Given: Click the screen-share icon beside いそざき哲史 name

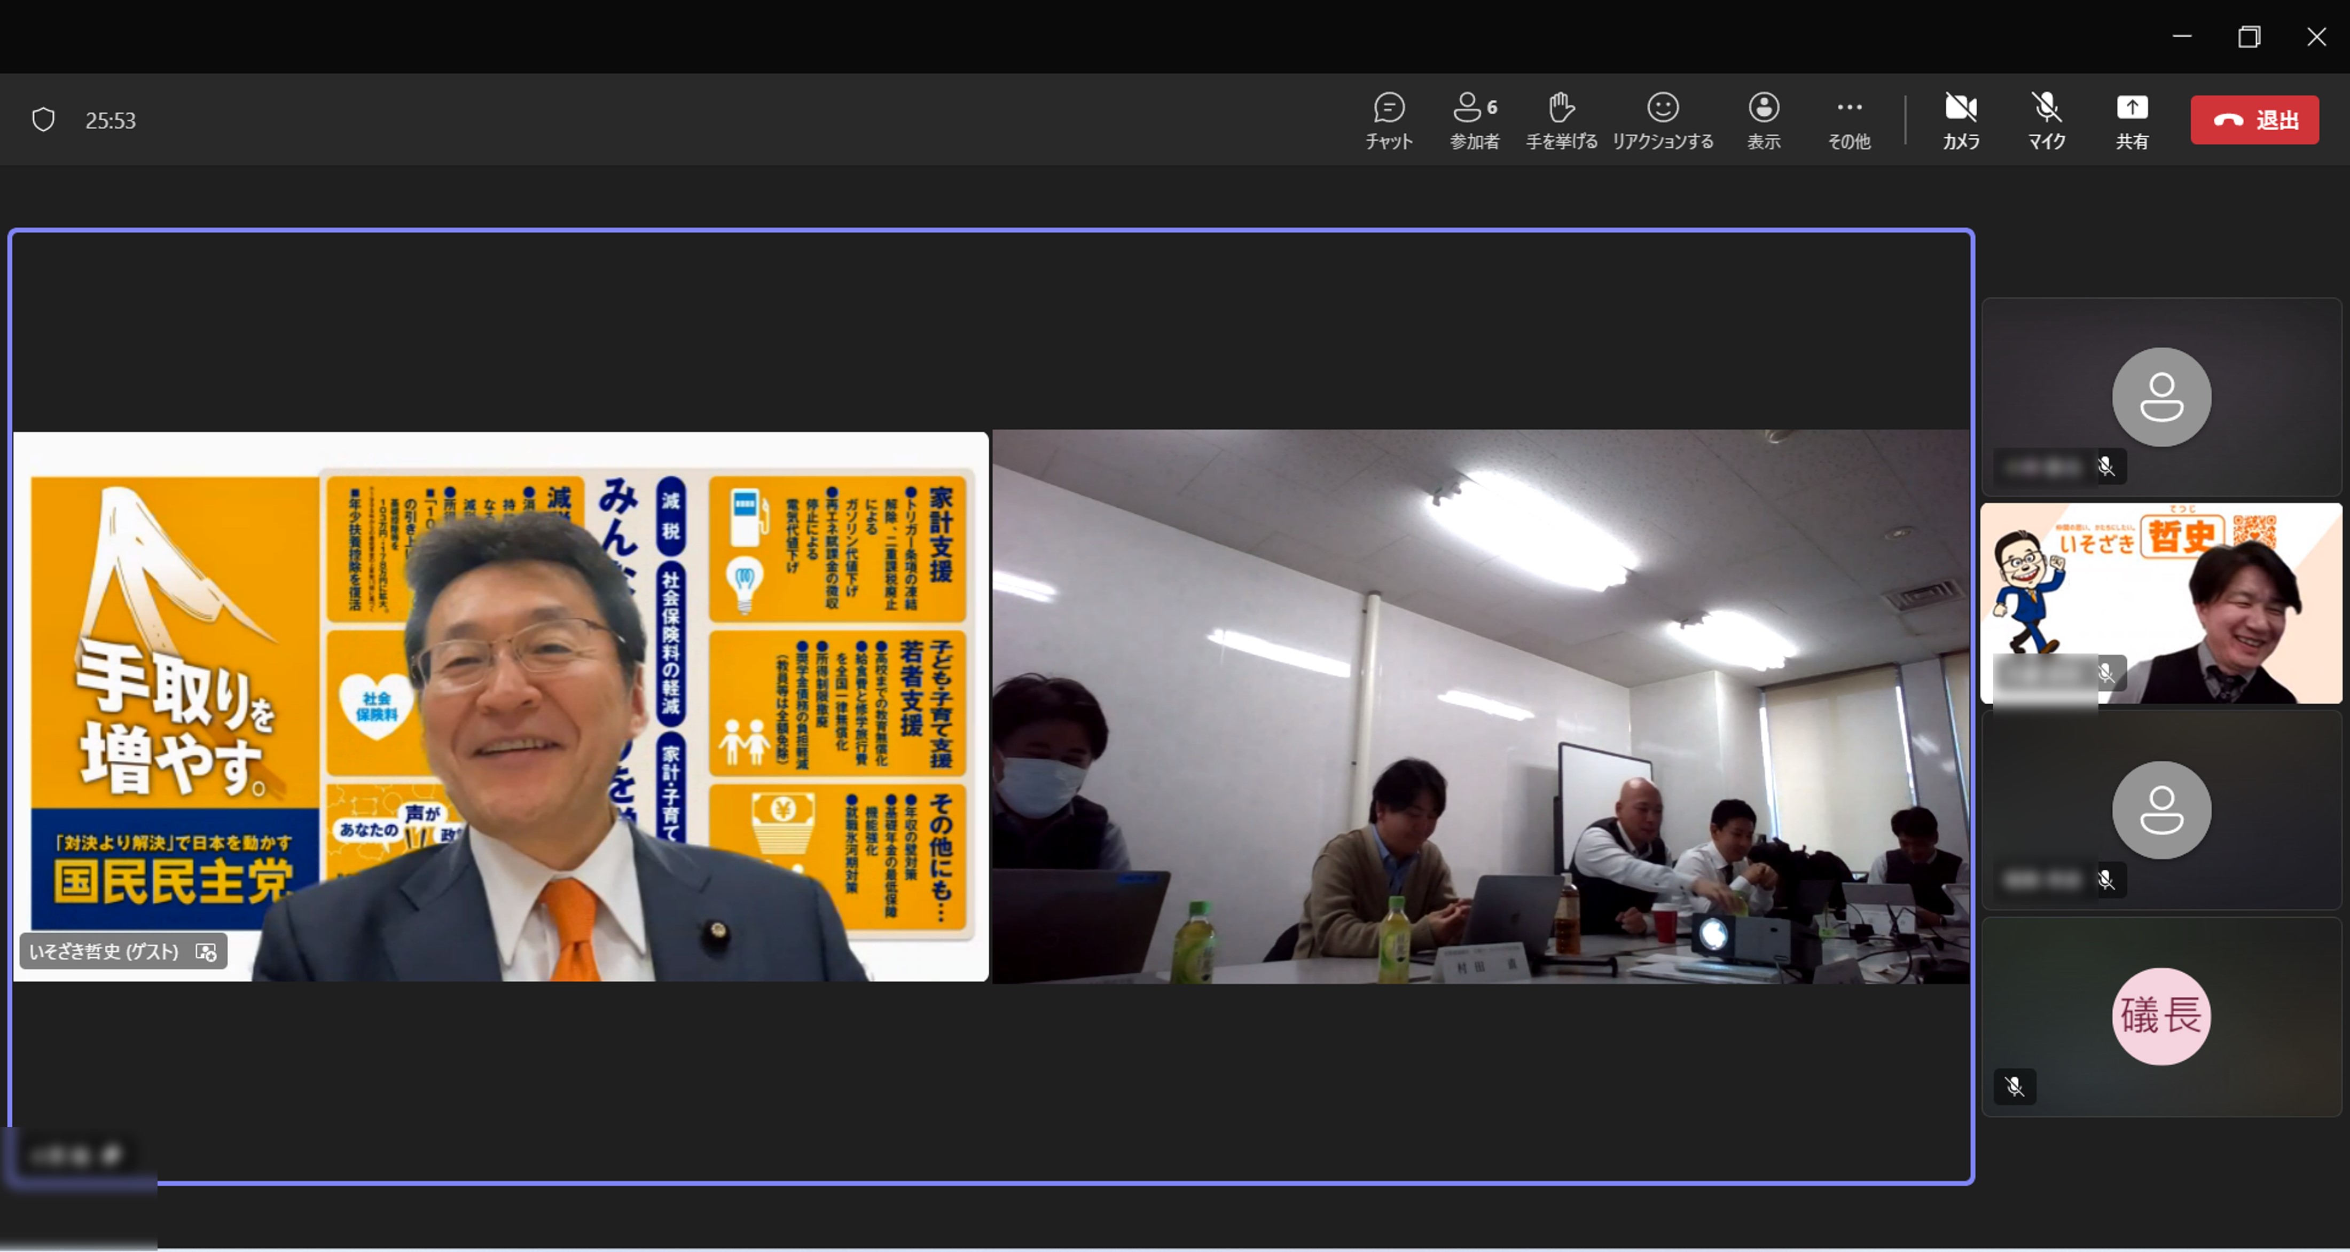Looking at the screenshot, I should [206, 951].
